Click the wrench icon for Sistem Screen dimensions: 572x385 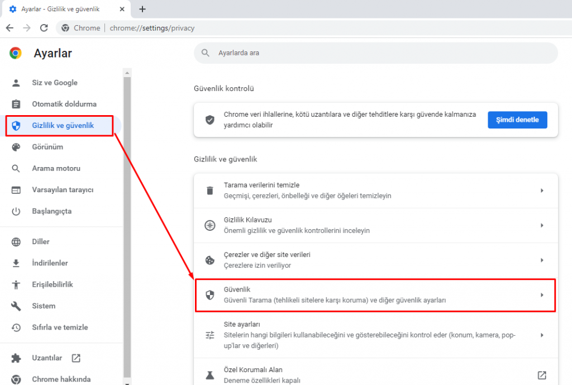pyautogui.click(x=16, y=306)
